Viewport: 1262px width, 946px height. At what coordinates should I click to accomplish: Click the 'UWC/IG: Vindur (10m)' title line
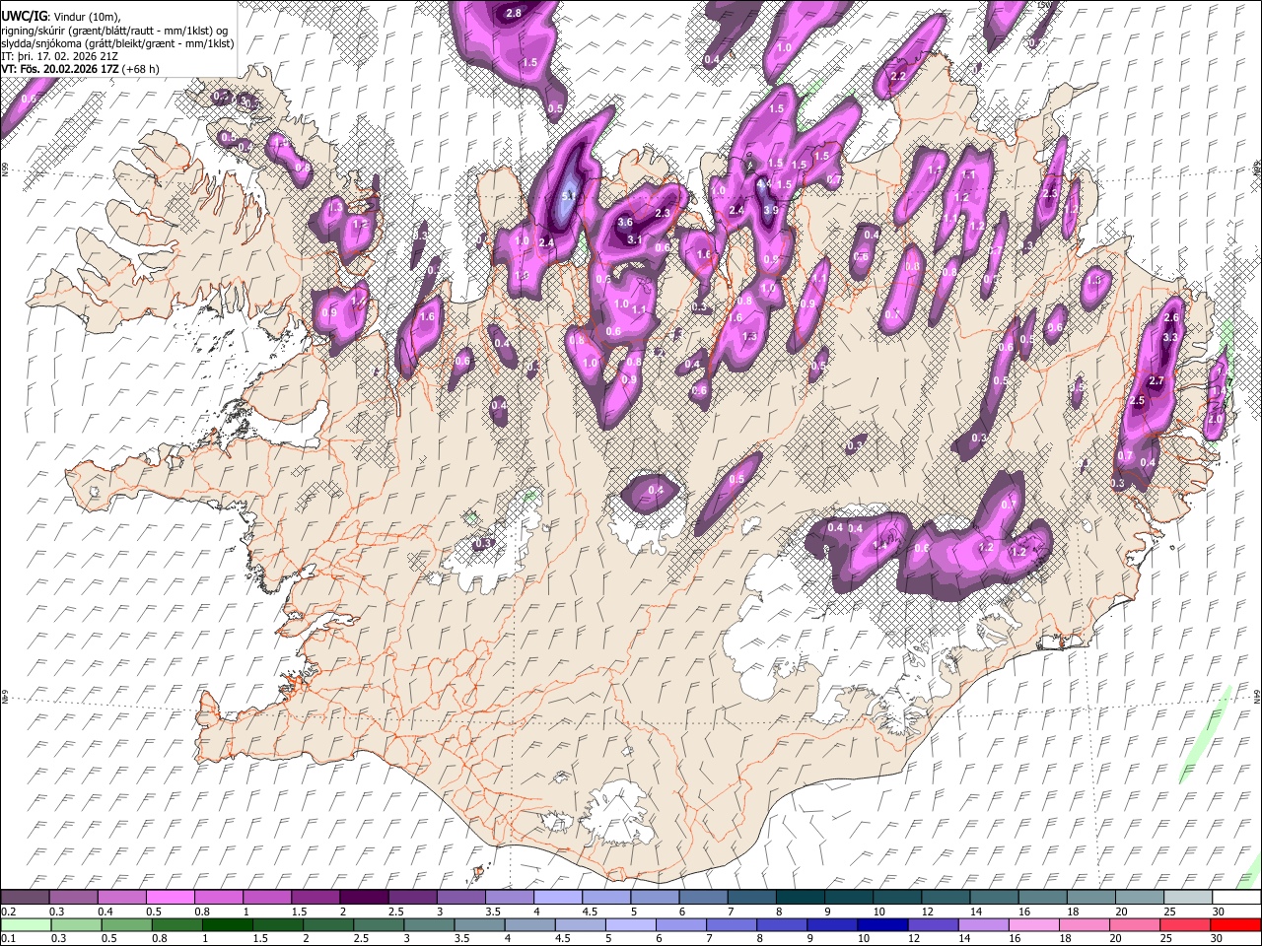coord(60,16)
